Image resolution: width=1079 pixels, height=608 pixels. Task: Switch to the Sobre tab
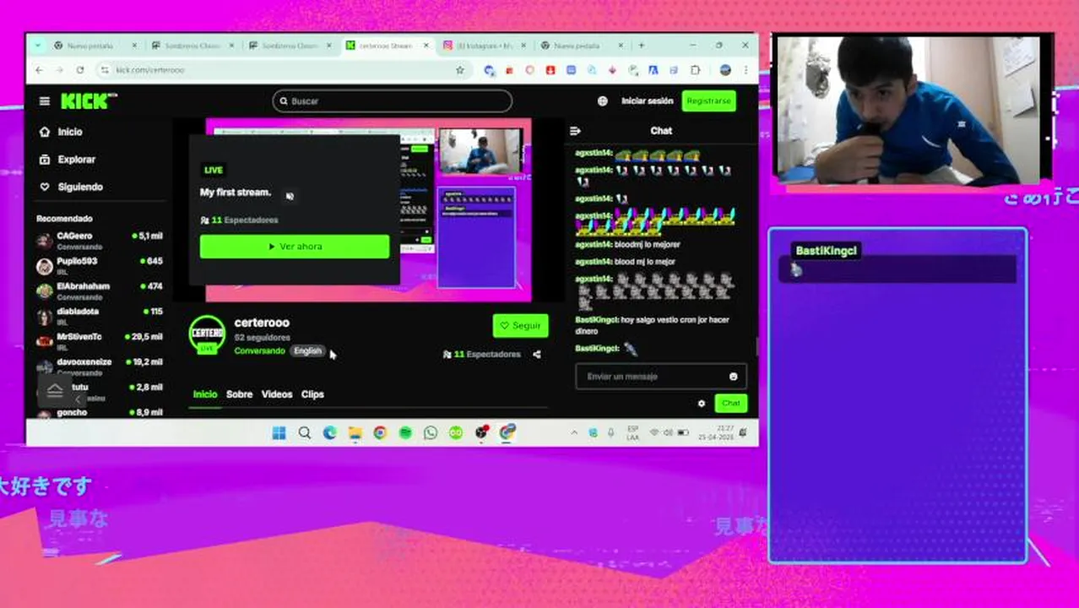point(239,394)
